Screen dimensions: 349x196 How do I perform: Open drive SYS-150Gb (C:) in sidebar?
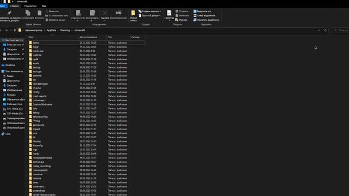pos(13,109)
